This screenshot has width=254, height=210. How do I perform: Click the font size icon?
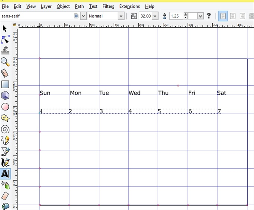point(134,16)
